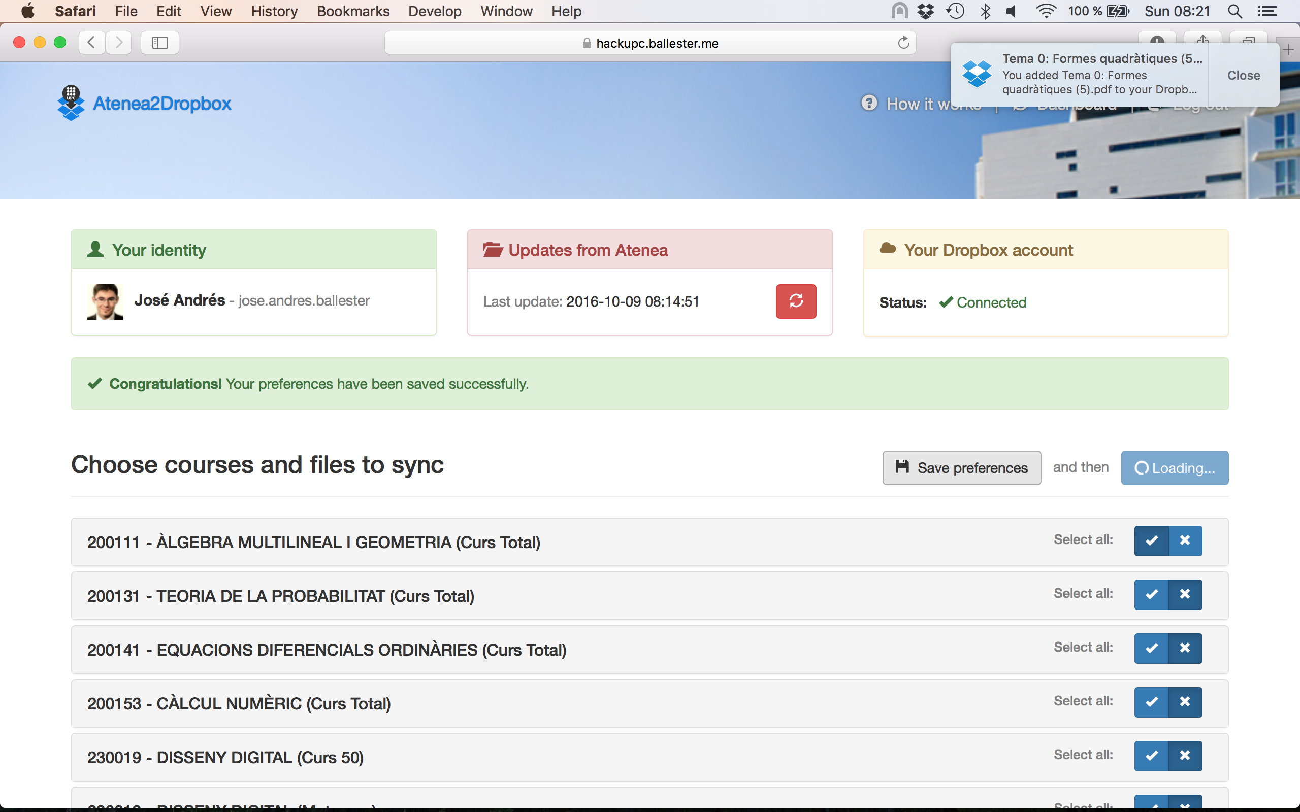Expand 200141 EQUACIONS DIFERENCIALS course panel

click(x=327, y=650)
